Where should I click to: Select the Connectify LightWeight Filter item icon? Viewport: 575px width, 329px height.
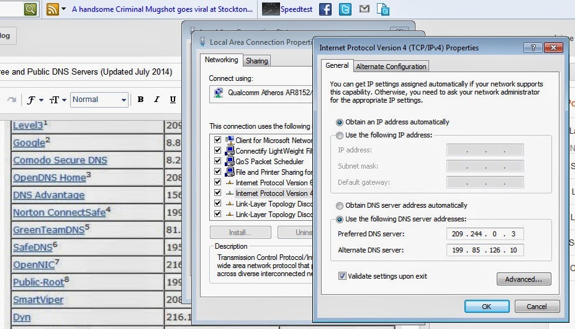click(230, 151)
